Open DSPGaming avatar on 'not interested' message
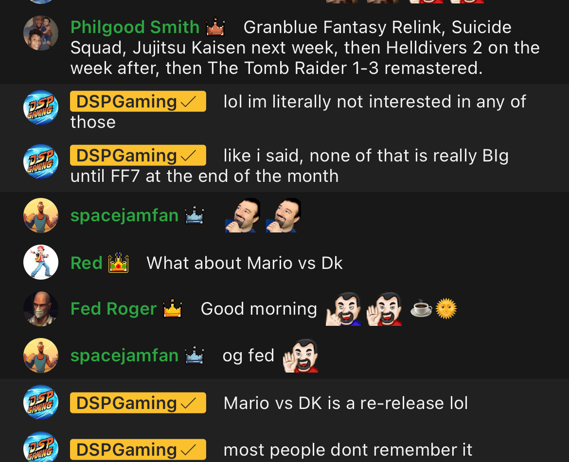 [41, 107]
